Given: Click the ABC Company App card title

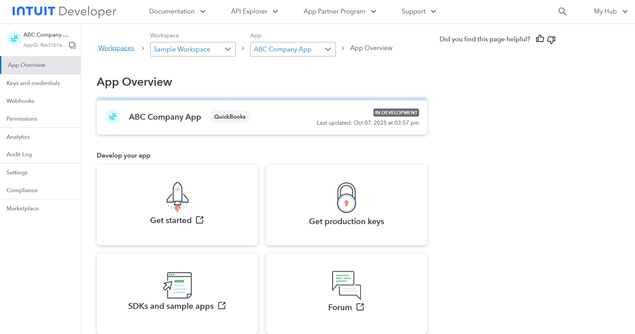Looking at the screenshot, I should pyautogui.click(x=165, y=117).
